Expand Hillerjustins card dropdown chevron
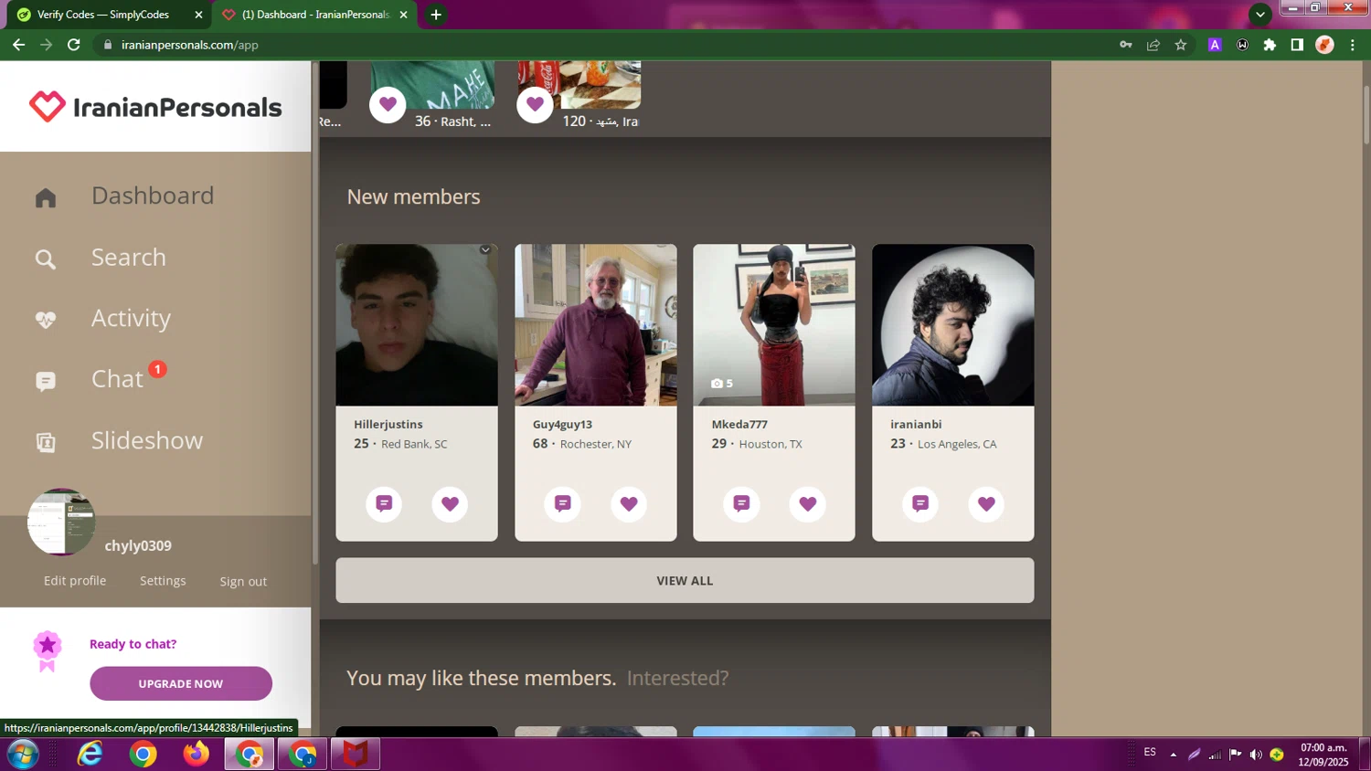The height and width of the screenshot is (771, 1371). 485,249
